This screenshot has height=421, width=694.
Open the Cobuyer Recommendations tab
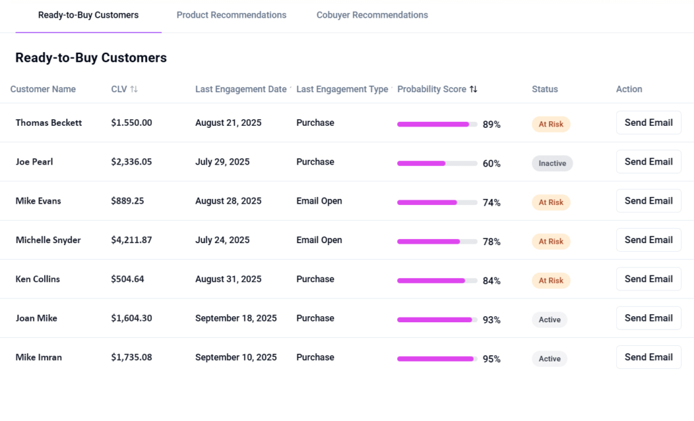[372, 15]
